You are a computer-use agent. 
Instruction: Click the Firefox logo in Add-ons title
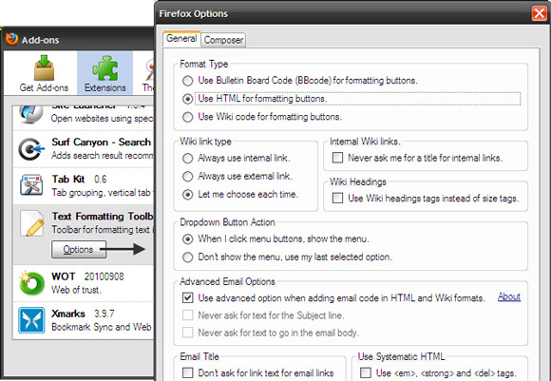pos(11,39)
